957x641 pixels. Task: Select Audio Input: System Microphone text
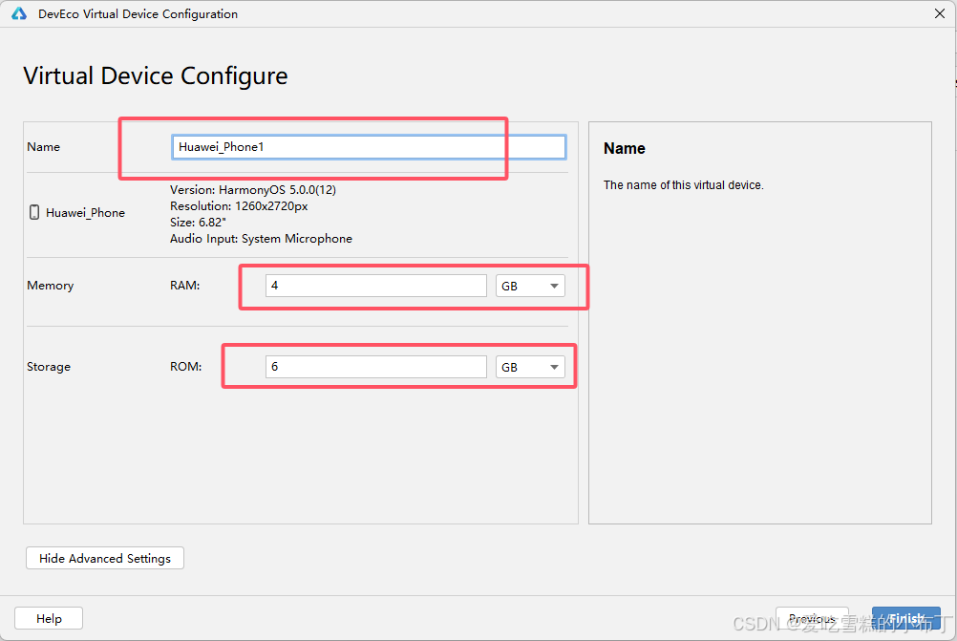tap(261, 239)
